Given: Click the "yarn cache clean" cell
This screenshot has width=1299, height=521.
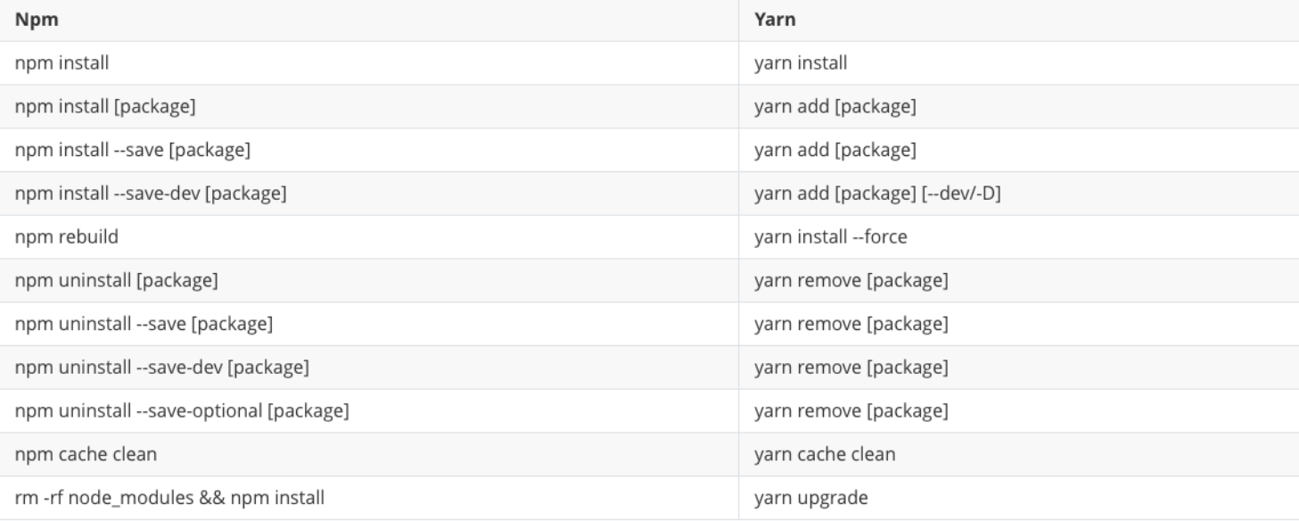Looking at the screenshot, I should [825, 455].
